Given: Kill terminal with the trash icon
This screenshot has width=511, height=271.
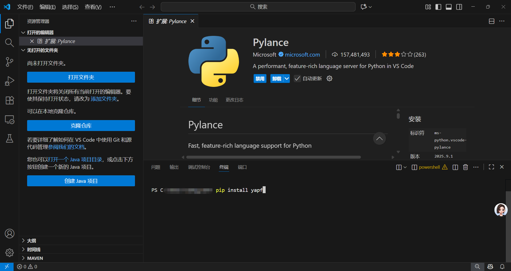Looking at the screenshot, I should click(x=465, y=167).
